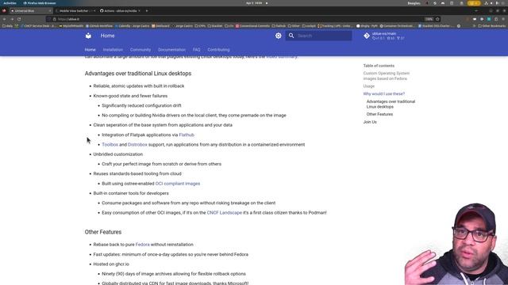
Task: Select the Home navigation tab
Action: [90, 50]
